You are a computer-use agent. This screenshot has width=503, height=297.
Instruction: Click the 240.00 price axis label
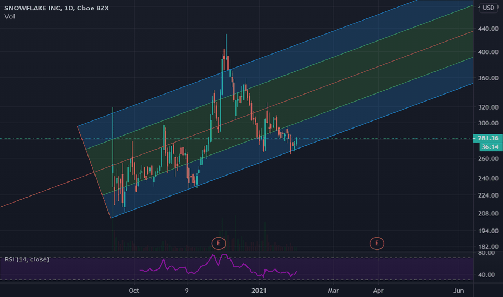[x=488, y=179]
